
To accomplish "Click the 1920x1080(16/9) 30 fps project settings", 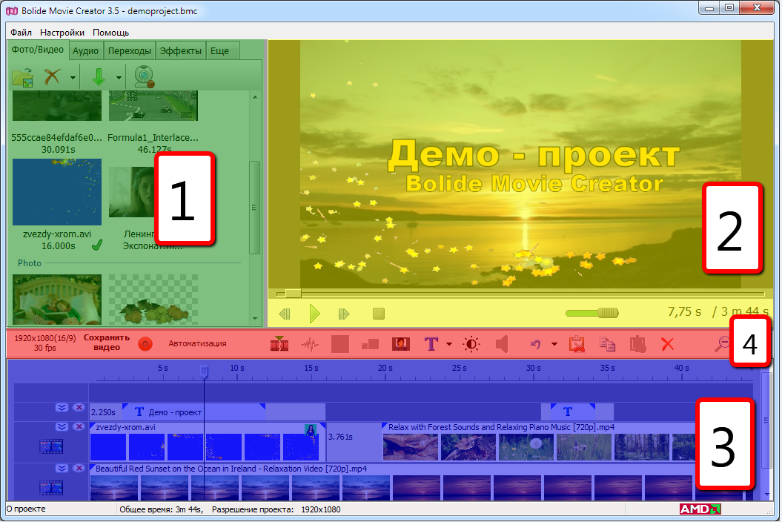I will tap(45, 343).
